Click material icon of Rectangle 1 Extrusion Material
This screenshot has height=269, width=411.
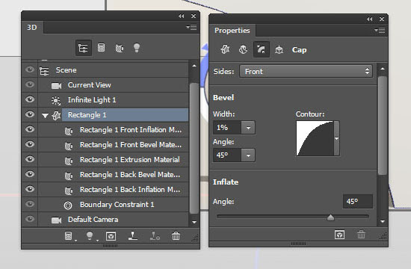69,160
